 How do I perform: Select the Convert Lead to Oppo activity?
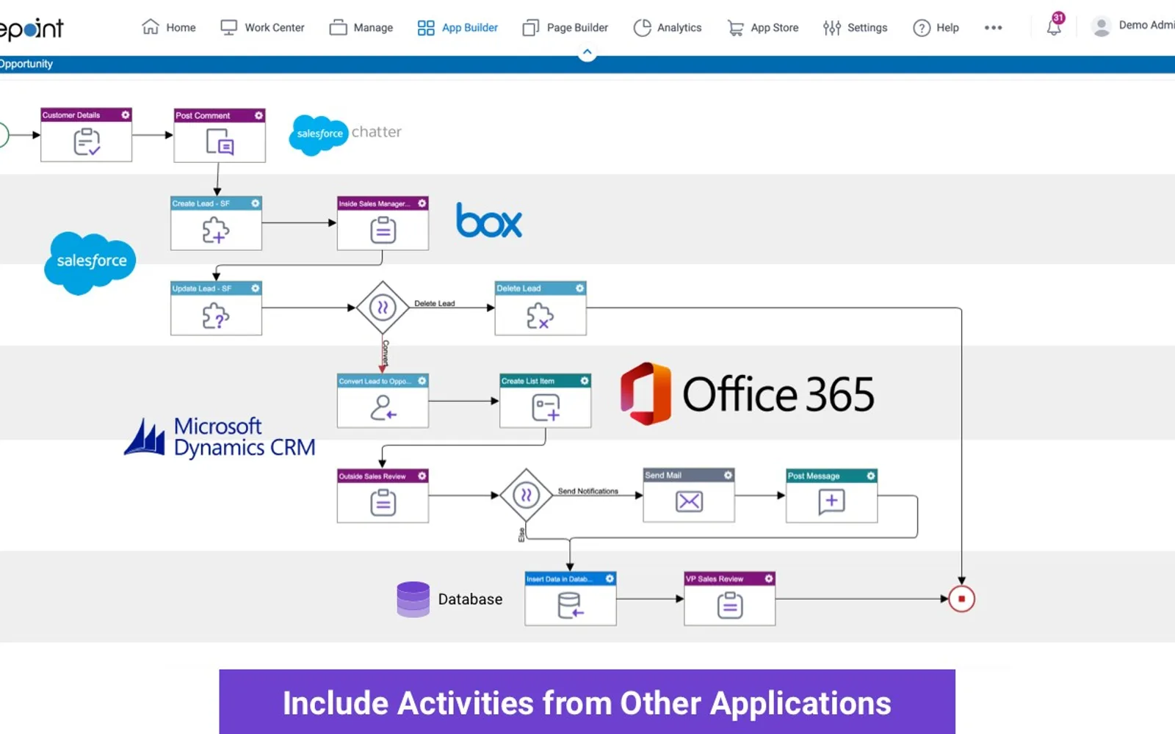pyautogui.click(x=383, y=401)
